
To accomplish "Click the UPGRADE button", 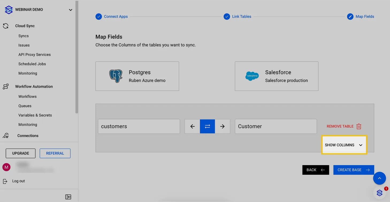I will (x=21, y=153).
